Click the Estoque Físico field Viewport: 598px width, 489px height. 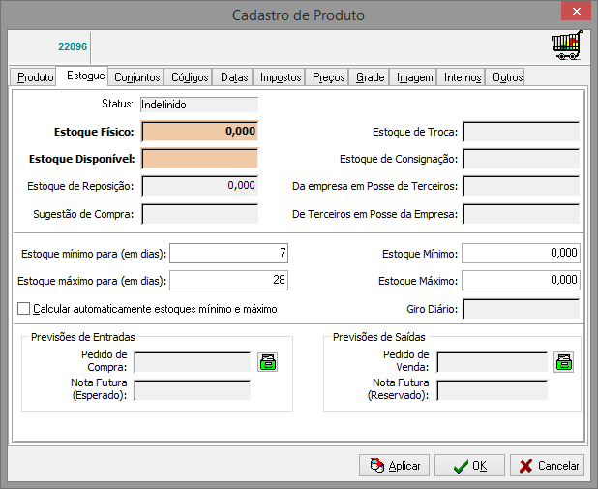point(200,131)
